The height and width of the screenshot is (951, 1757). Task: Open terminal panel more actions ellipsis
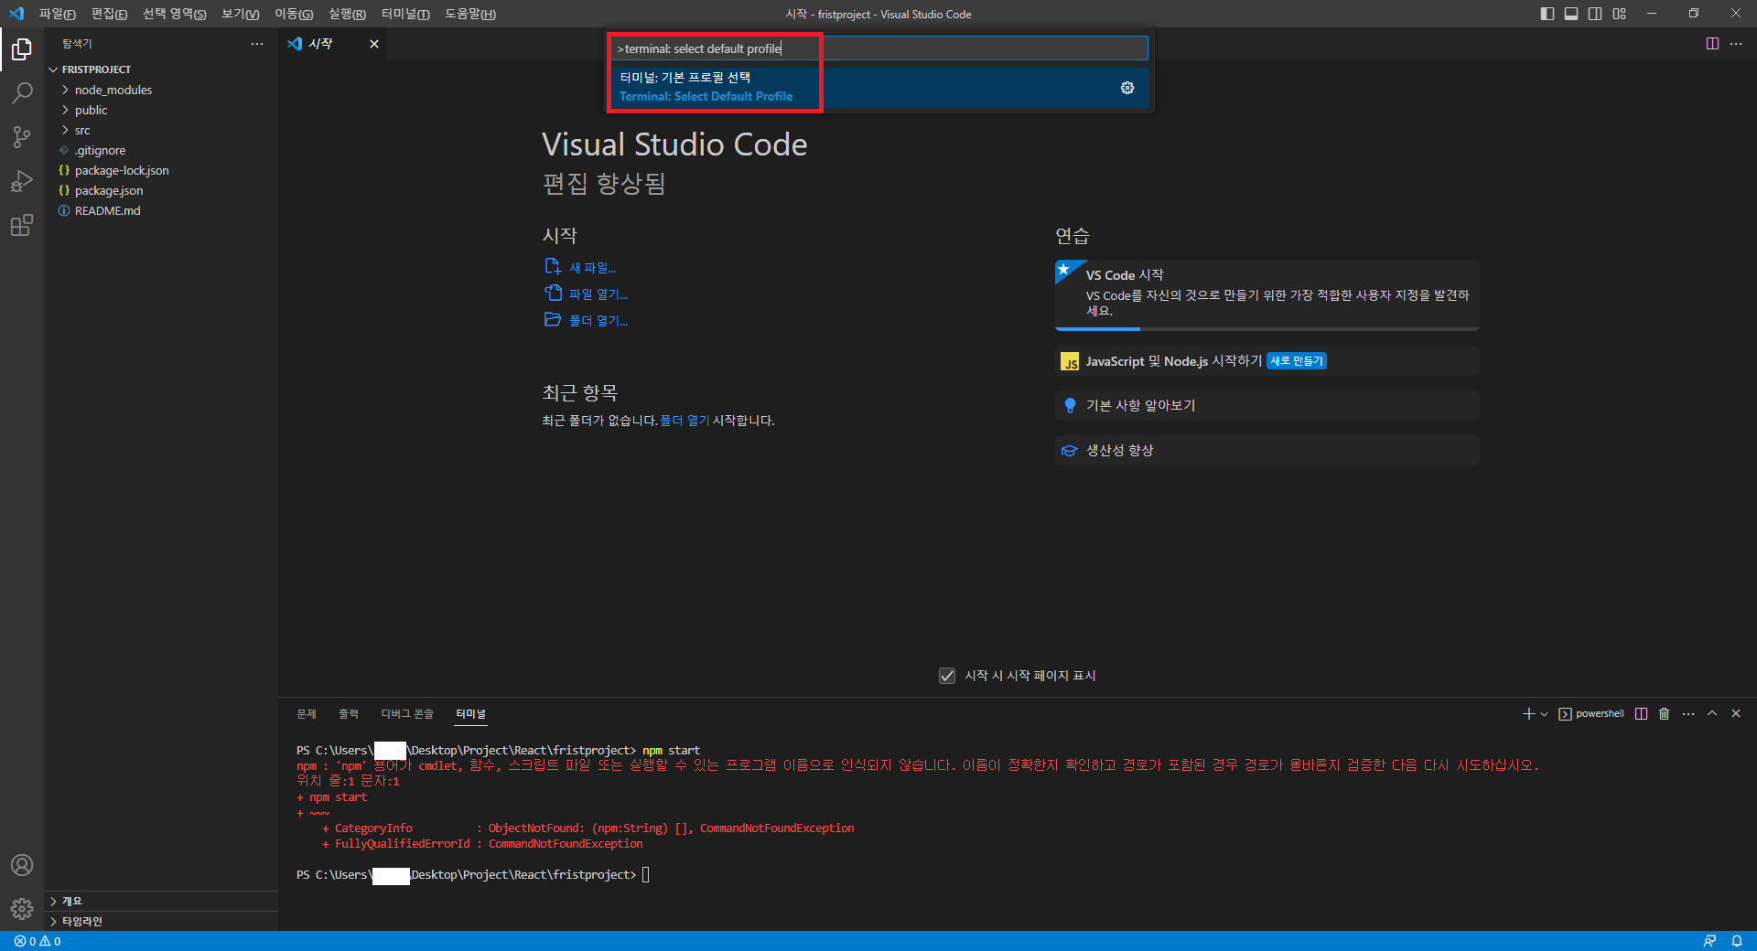tap(1688, 714)
